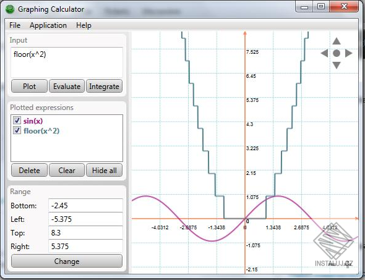Open the Help menu
This screenshot has height=280, width=365.
(x=84, y=25)
